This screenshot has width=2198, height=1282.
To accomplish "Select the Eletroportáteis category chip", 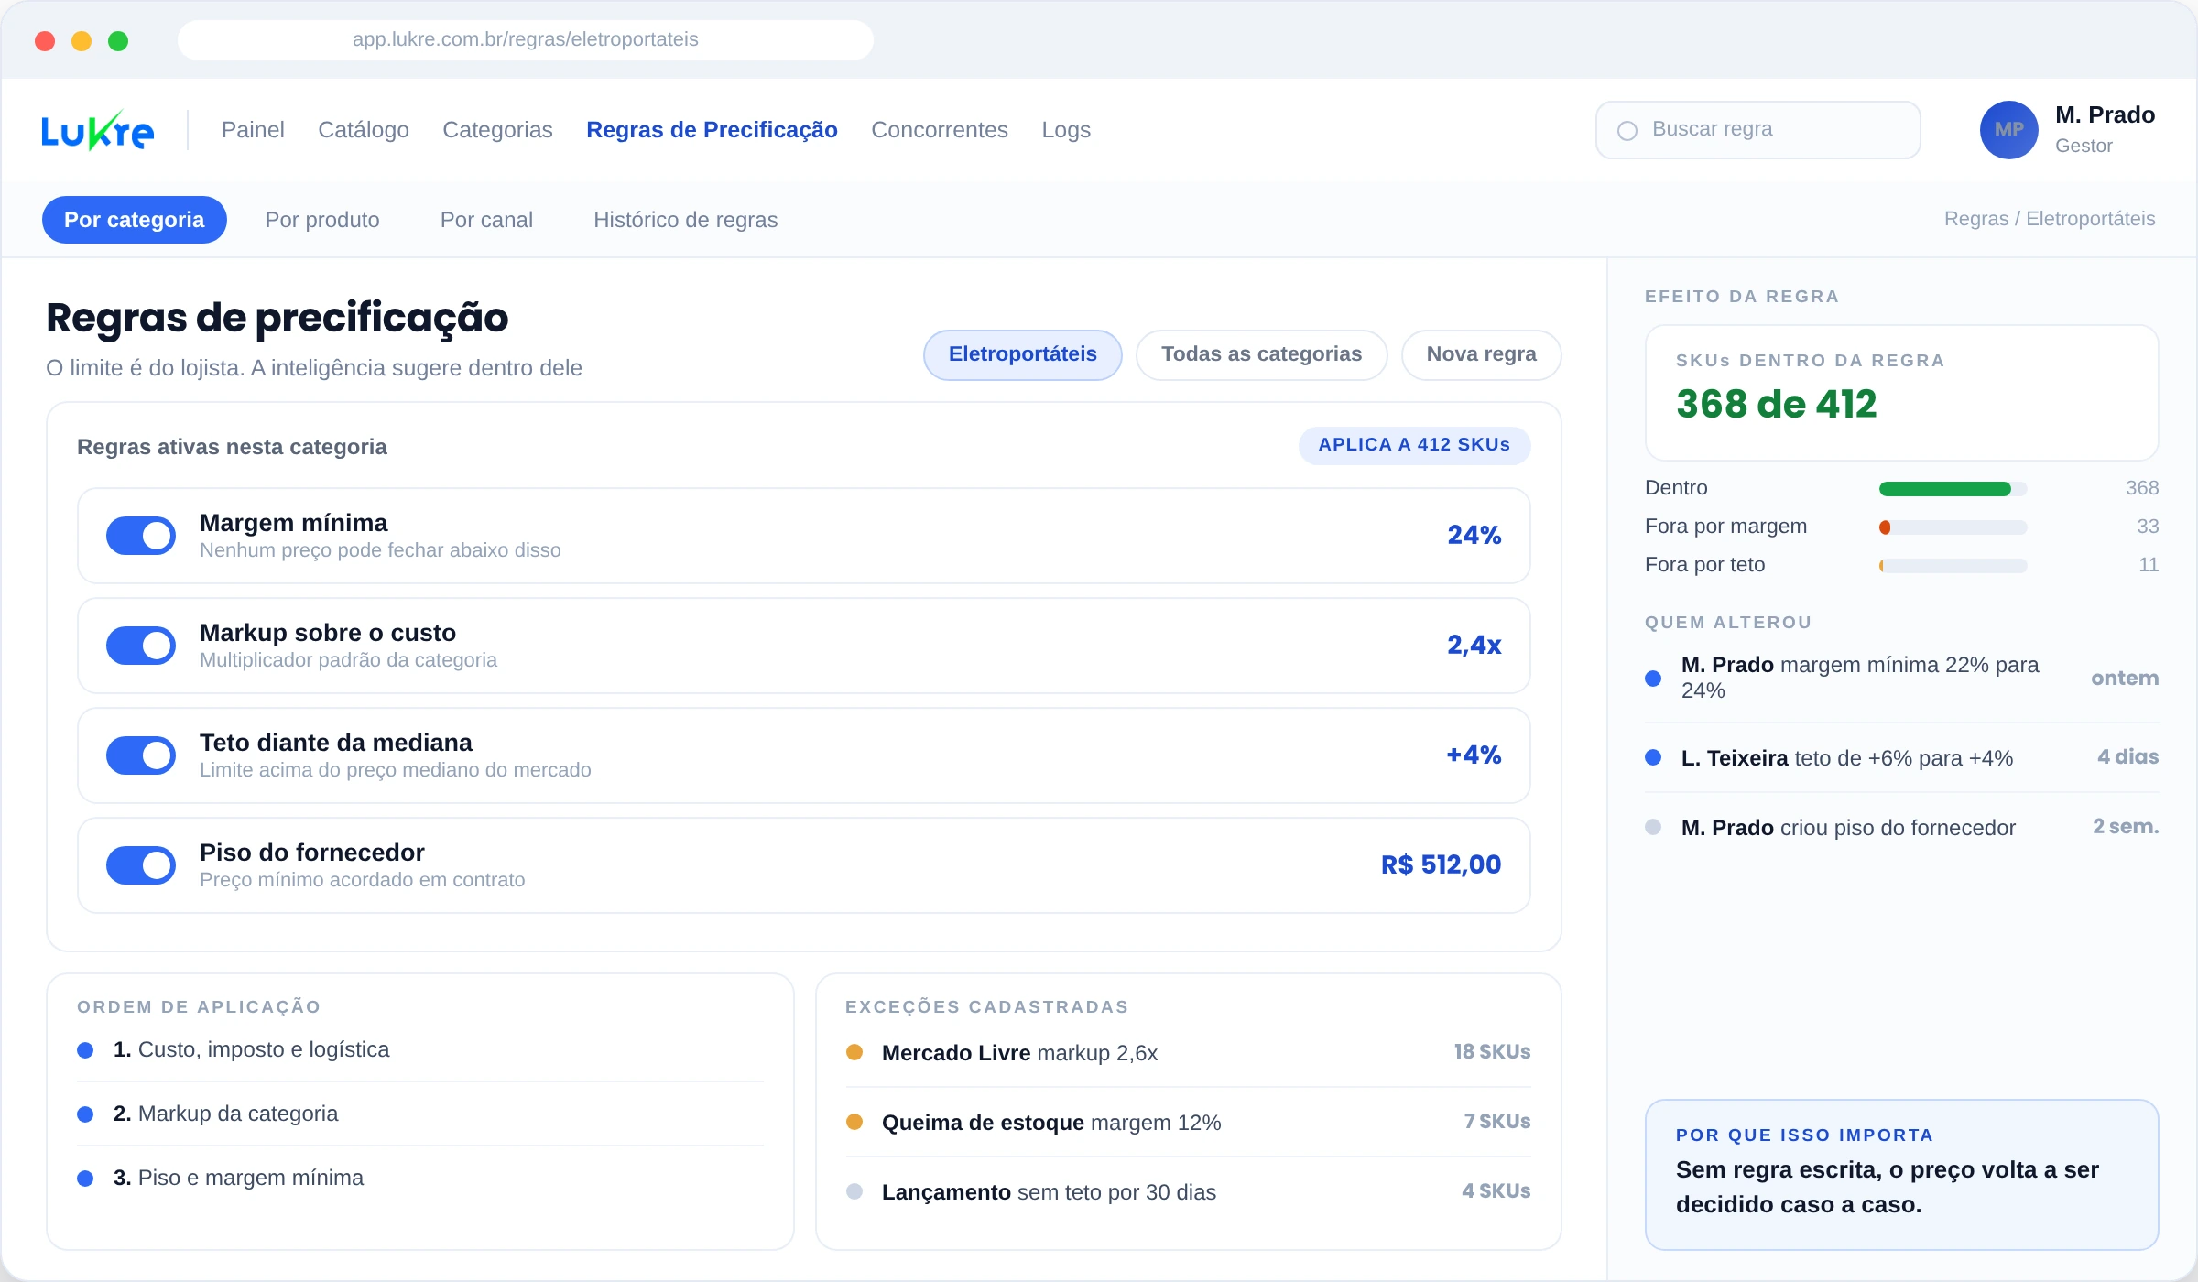I will [1023, 354].
